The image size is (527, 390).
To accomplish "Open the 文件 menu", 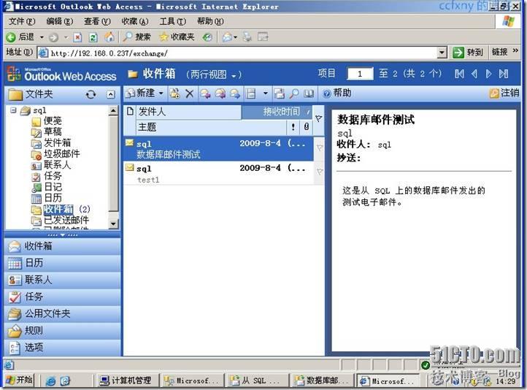I will point(22,21).
